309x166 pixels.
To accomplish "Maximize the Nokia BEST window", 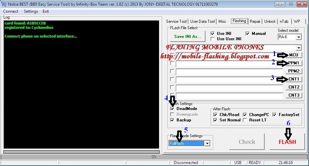I will pyautogui.click(x=291, y=4).
